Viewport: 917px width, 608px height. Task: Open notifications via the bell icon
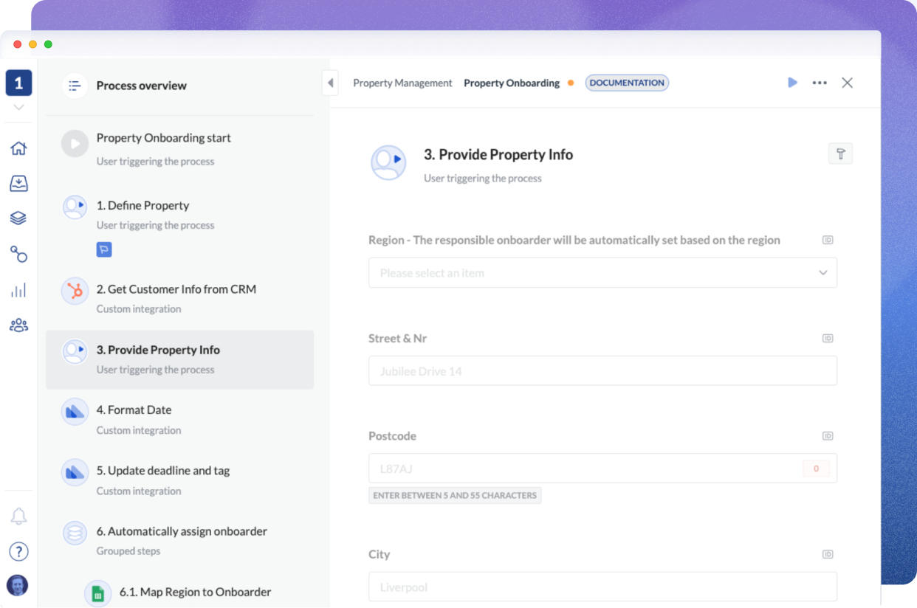[18, 517]
